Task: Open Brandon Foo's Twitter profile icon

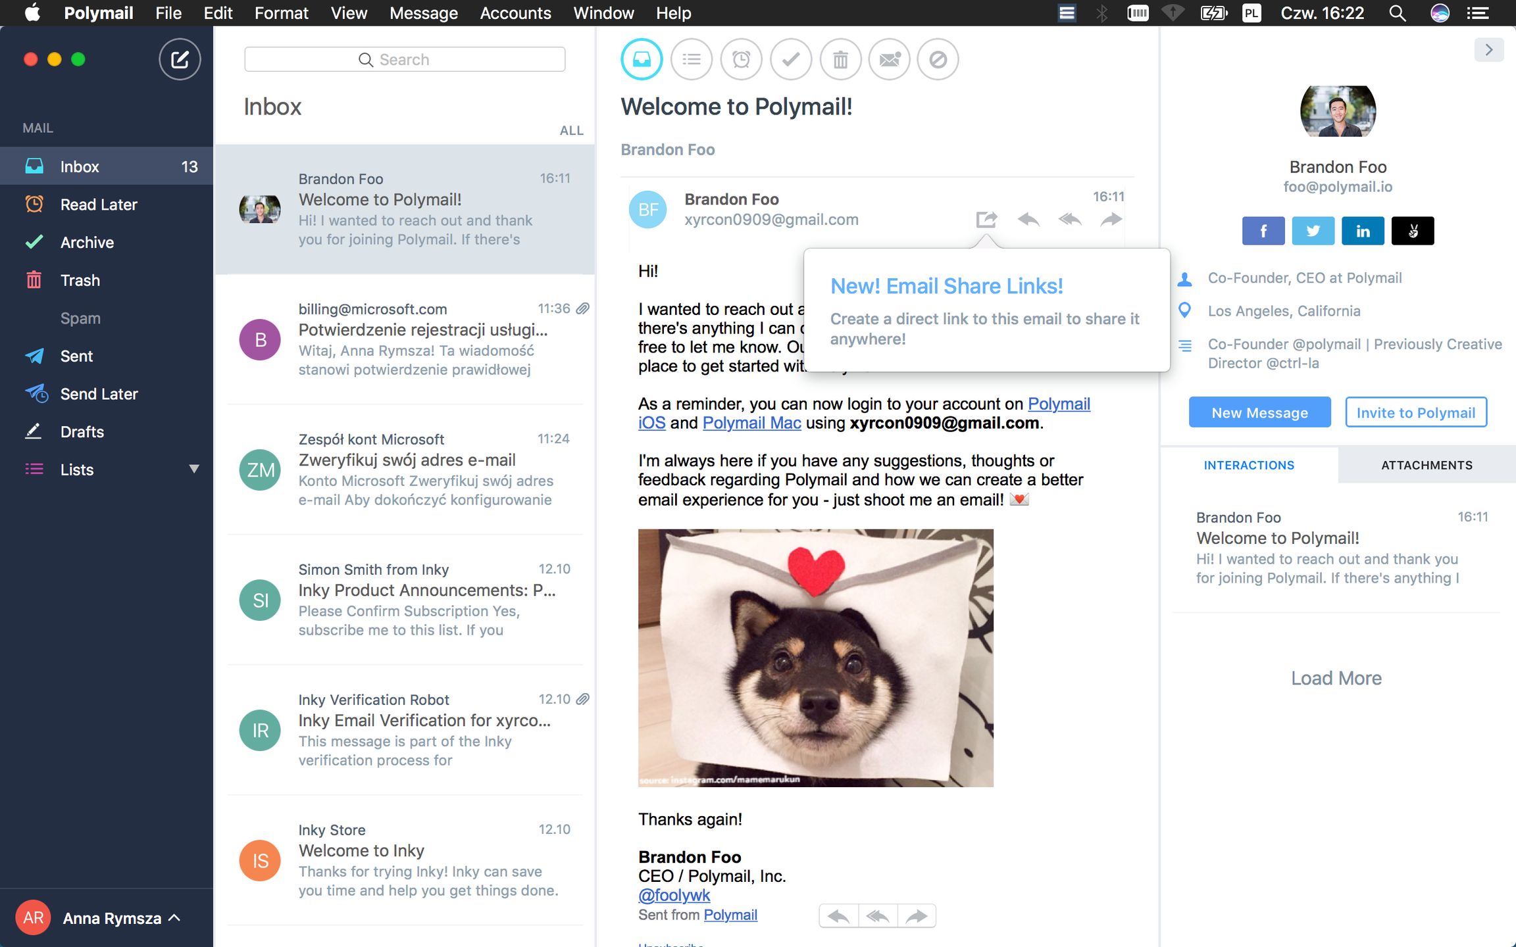Action: tap(1313, 231)
